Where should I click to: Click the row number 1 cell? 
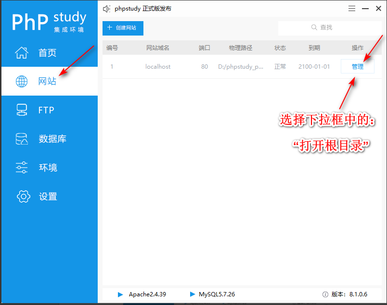pyautogui.click(x=112, y=66)
